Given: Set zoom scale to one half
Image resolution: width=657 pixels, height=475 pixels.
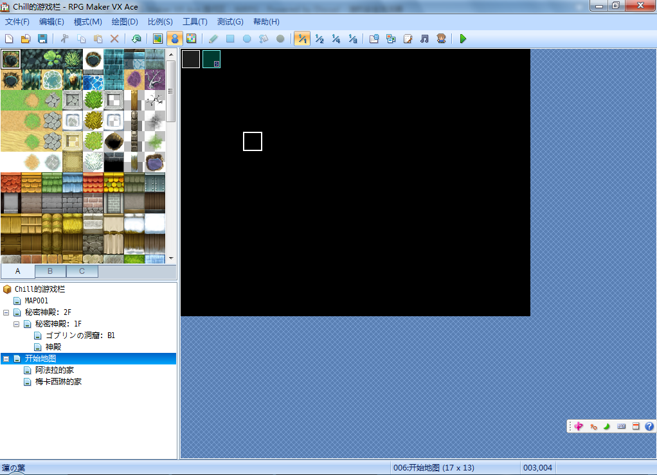Looking at the screenshot, I should [x=319, y=39].
